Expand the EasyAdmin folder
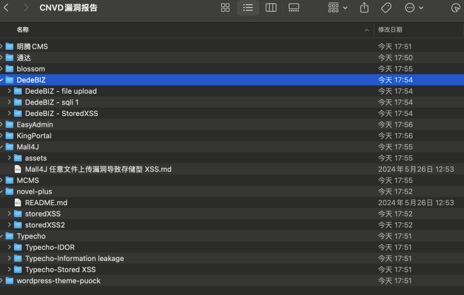 [x=1, y=125]
